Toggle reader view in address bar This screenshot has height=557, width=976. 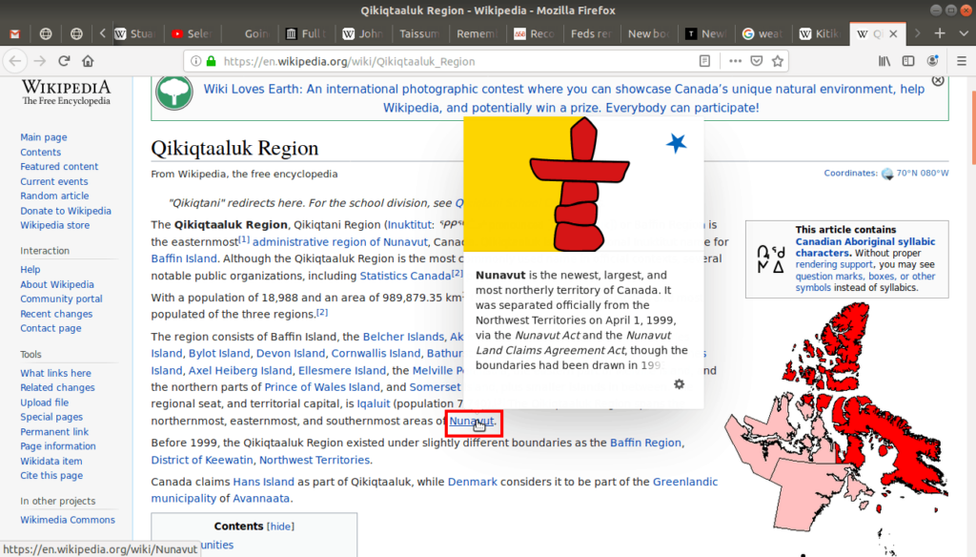704,61
